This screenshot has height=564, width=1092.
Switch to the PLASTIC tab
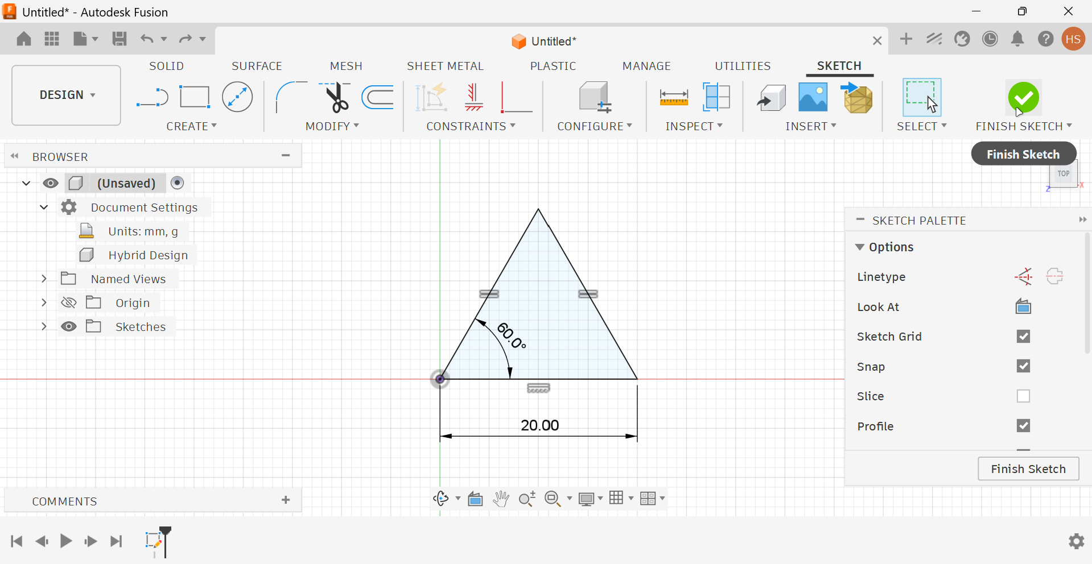pos(553,66)
